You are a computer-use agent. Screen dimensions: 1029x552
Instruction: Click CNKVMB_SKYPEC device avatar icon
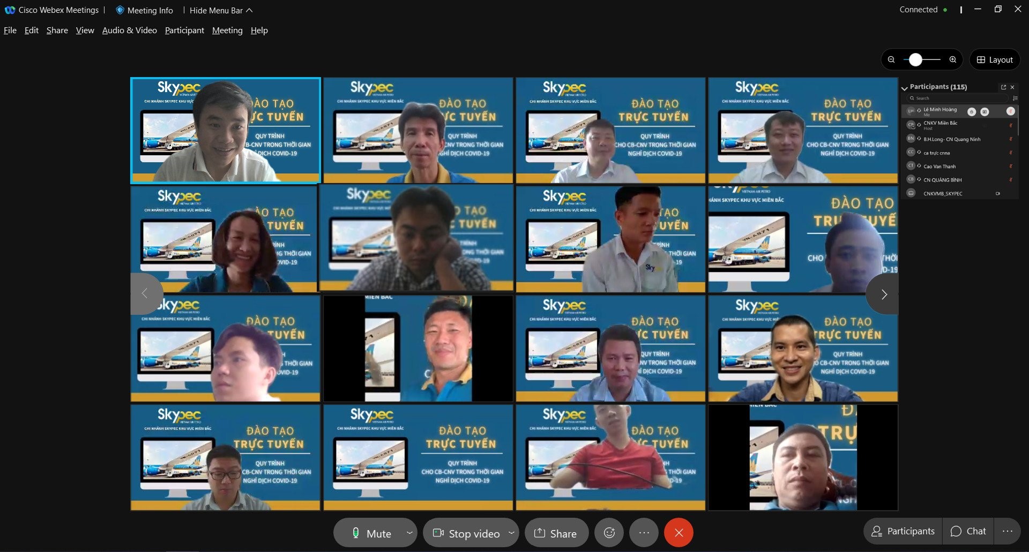[911, 193]
